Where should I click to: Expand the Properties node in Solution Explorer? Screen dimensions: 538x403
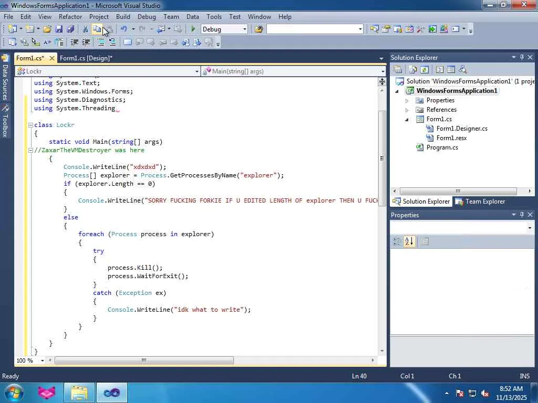pyautogui.click(x=407, y=101)
